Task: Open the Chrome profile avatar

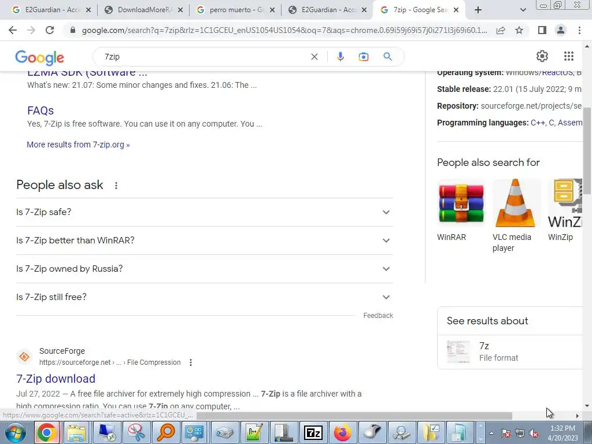Action: pos(561,30)
